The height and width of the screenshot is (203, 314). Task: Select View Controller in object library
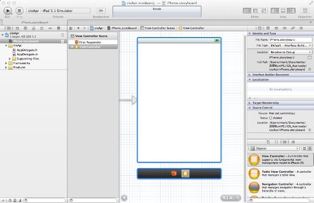[x=281, y=160]
